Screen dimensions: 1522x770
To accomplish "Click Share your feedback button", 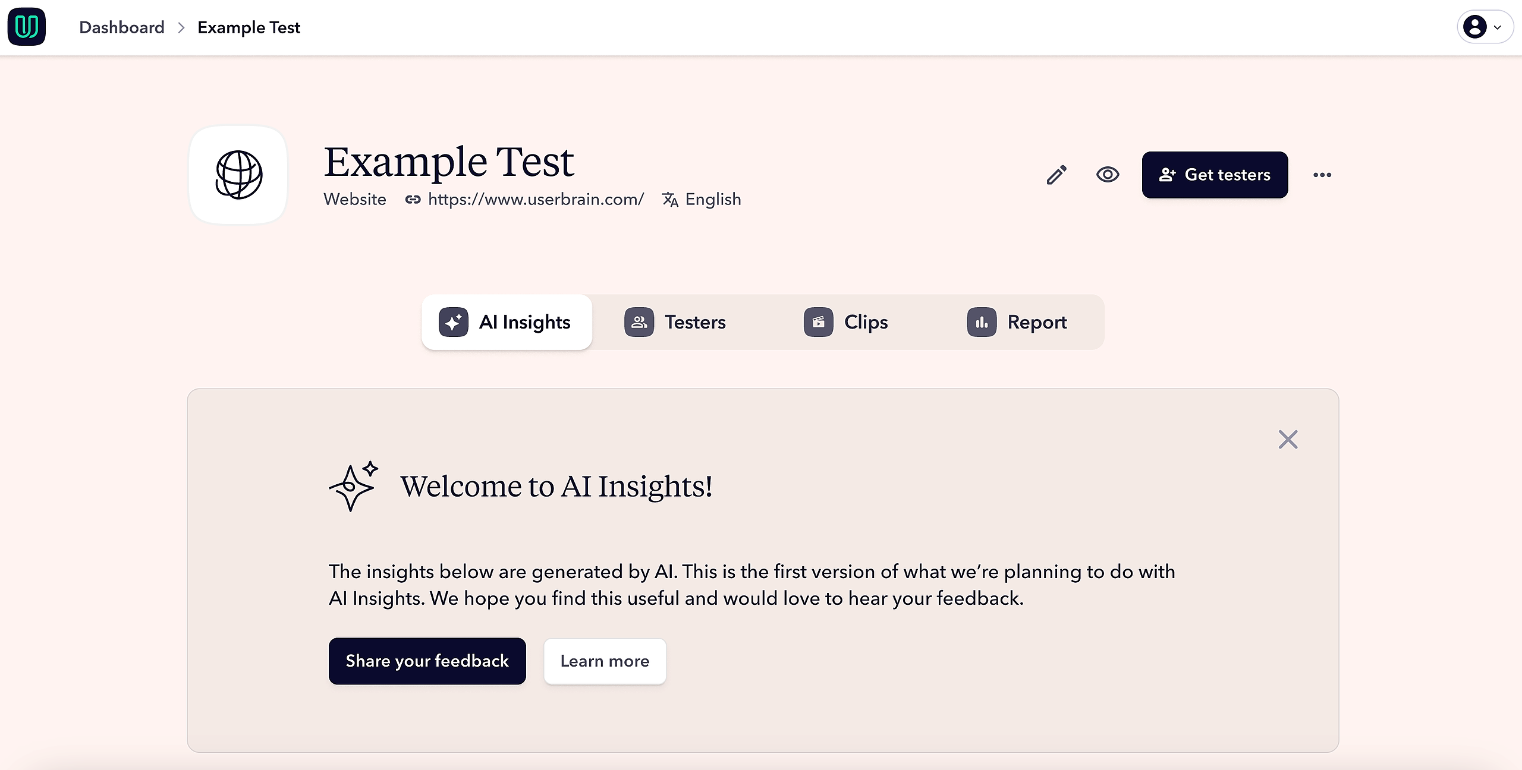I will tap(427, 661).
